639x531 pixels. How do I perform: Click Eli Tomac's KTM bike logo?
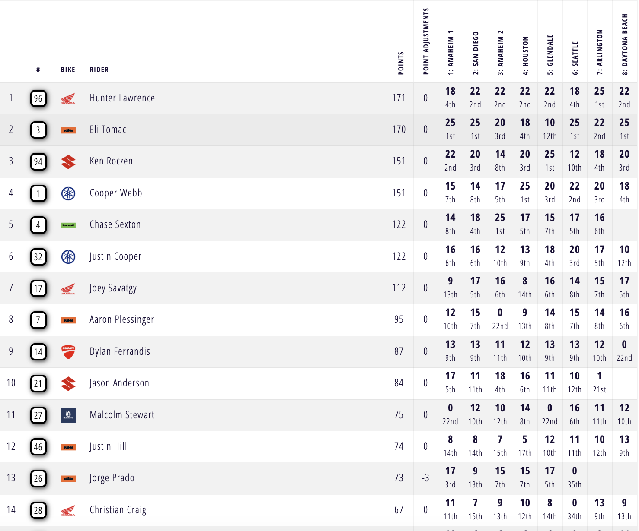click(x=68, y=130)
